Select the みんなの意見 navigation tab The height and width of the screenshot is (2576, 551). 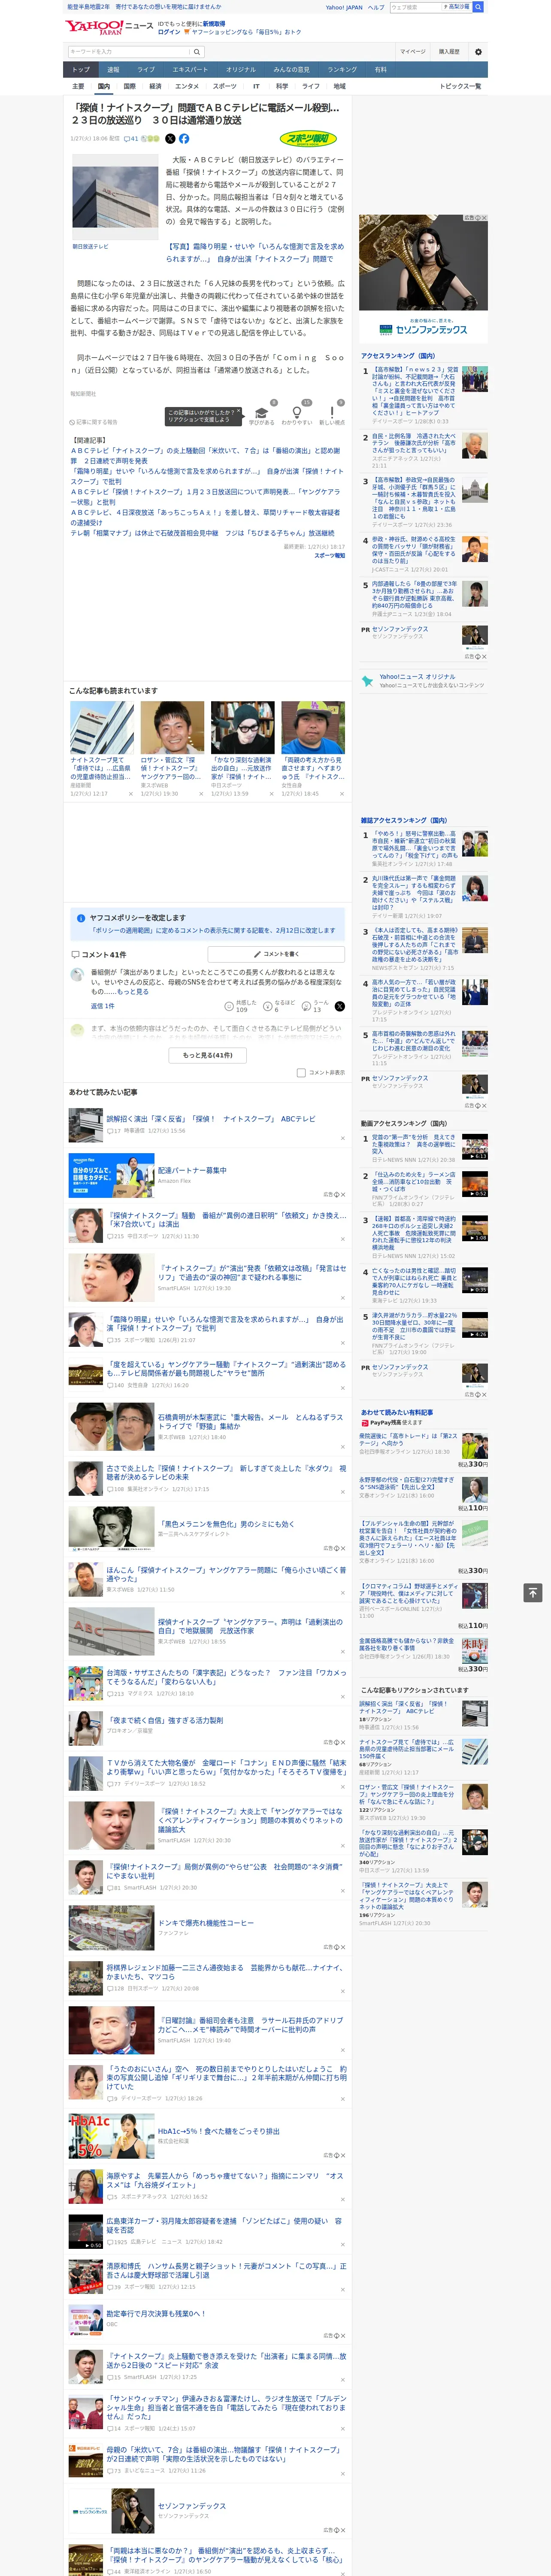click(291, 70)
